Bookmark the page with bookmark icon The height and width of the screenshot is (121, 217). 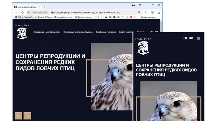pyautogui.click(x=139, y=12)
